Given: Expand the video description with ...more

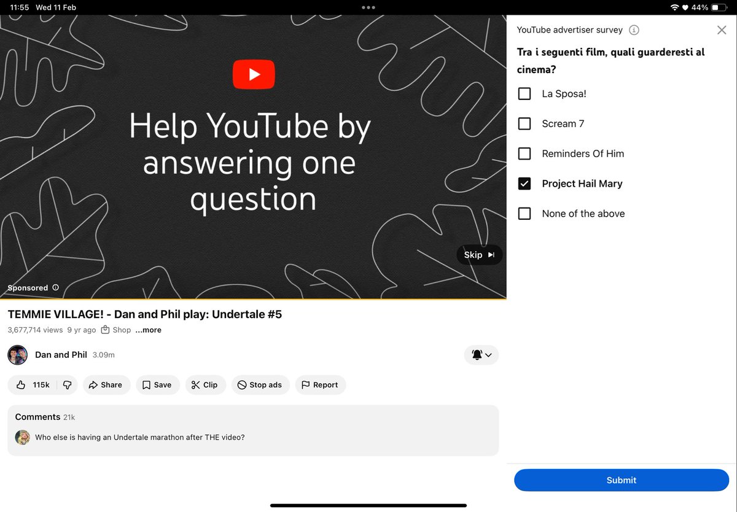Looking at the screenshot, I should 147,330.
